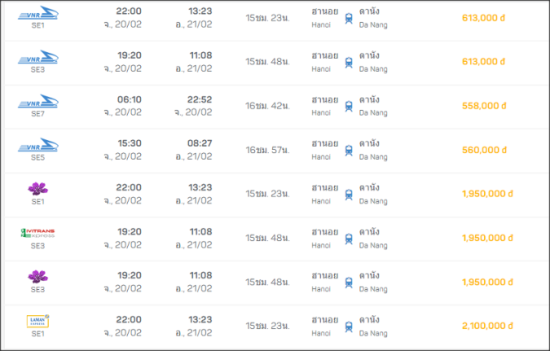Choose the 2,100,000 đ Laman Express fare
This screenshot has width=550, height=351.
point(487,326)
